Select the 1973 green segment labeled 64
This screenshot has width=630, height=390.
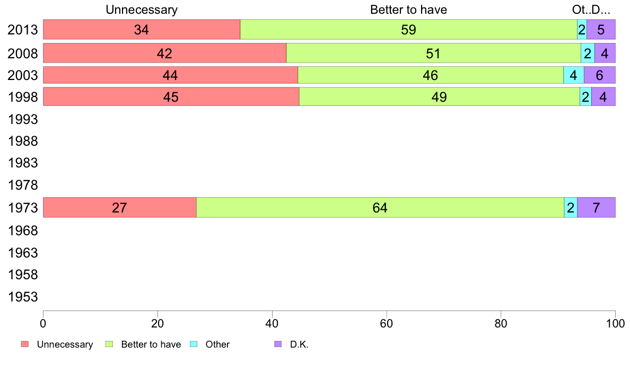tap(380, 207)
